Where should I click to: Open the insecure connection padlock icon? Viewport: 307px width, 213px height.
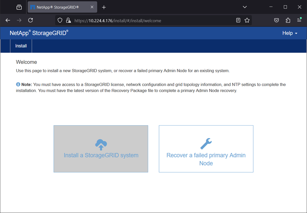pos(68,20)
